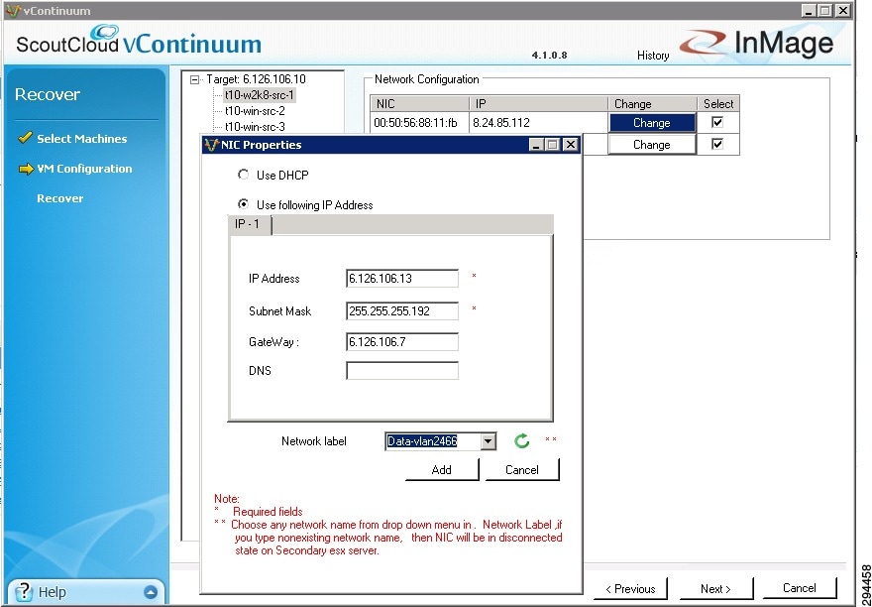Click the empty DNS input field
The image size is (872, 607).
coord(402,371)
